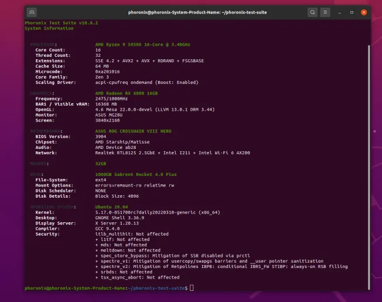This screenshot has width=382, height=302.
Task: Click 'AMD Radeon RX 6800 16GB' line
Action: (126, 93)
